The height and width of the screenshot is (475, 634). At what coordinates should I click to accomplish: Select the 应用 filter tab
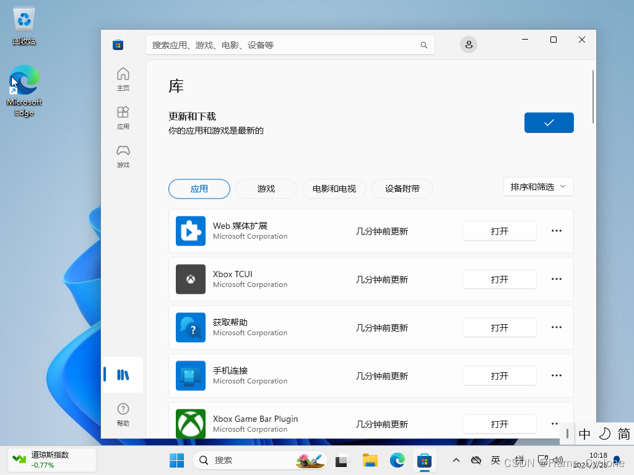tap(199, 189)
